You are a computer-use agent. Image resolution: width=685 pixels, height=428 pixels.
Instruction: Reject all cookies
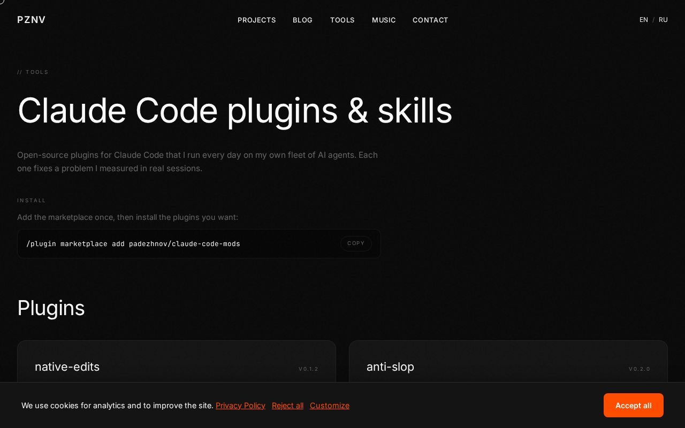[287, 406]
